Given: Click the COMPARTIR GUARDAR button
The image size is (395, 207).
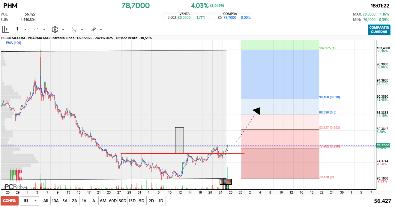Looking at the screenshot, I should pyautogui.click(x=379, y=30).
